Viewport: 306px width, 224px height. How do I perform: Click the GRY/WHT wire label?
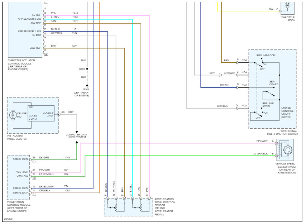[229, 73]
